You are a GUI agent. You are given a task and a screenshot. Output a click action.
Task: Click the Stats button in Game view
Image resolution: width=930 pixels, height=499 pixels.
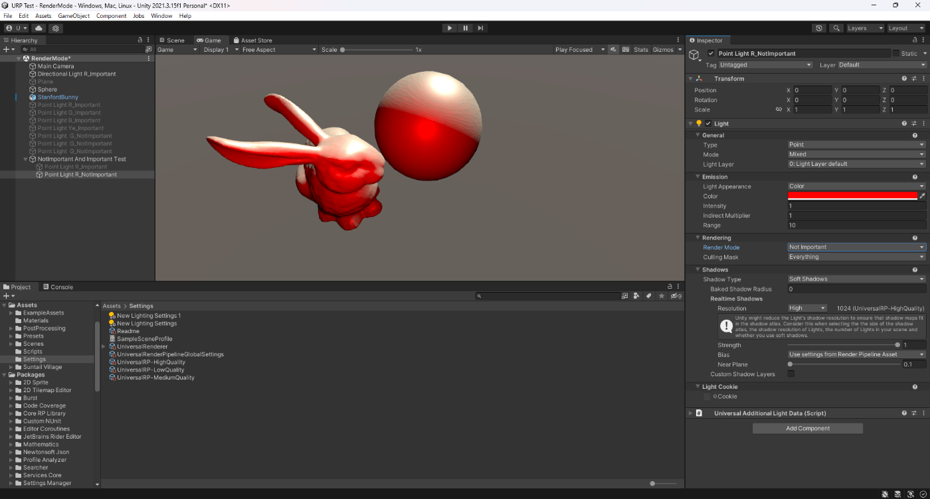coord(640,50)
